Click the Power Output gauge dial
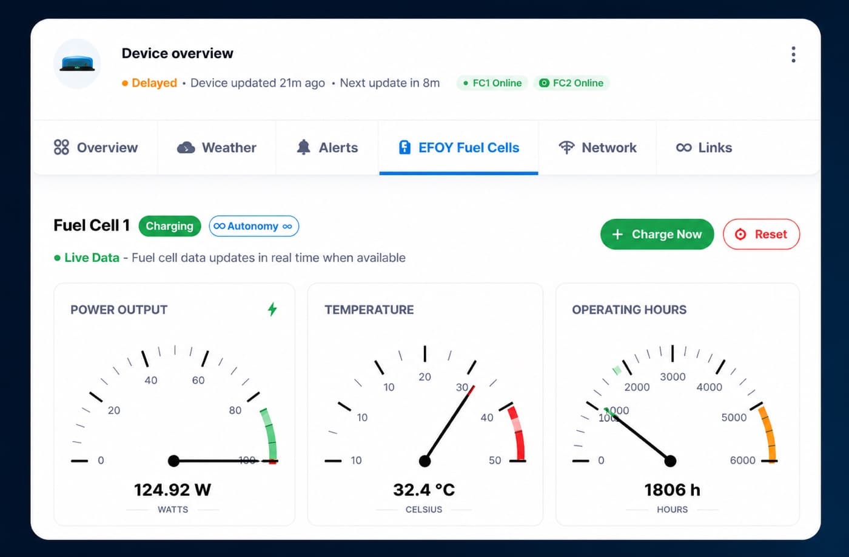Screen dimensions: 849x557 point(174,405)
